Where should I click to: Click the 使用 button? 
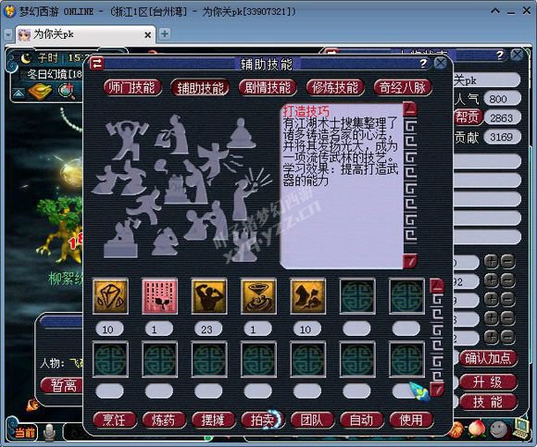(411, 420)
